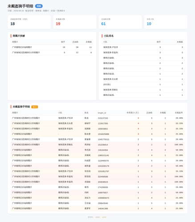Click knight_id 1041830179
The image size is (195, 222).
click(103, 166)
